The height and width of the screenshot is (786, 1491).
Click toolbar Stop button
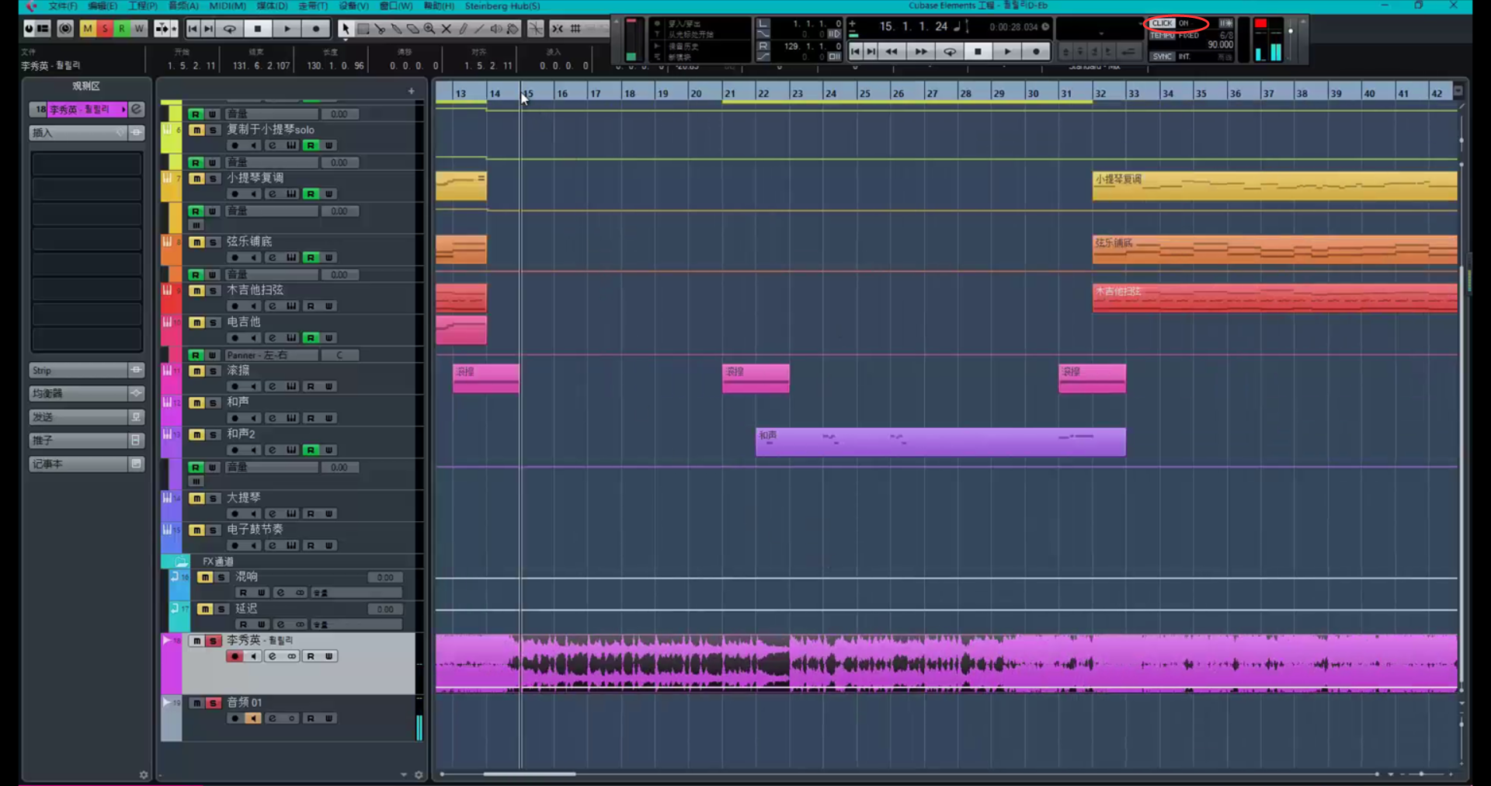coord(258,29)
